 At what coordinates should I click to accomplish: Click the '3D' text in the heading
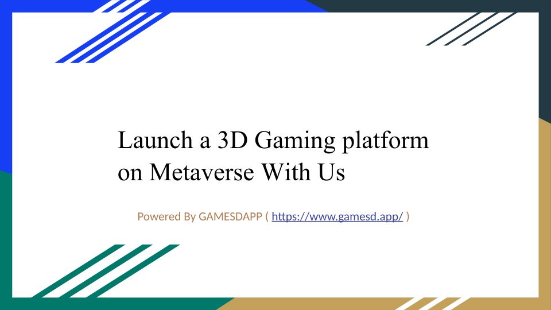click(233, 141)
